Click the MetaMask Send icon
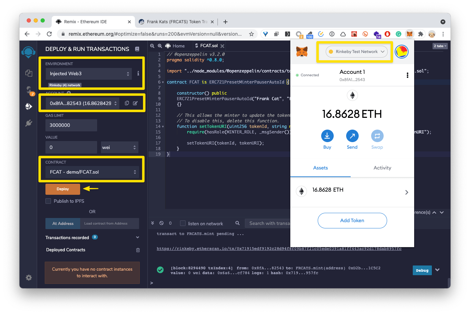 coord(352,136)
